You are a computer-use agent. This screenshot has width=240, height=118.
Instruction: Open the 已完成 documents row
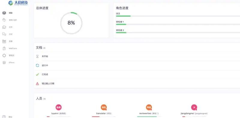(x=137, y=75)
